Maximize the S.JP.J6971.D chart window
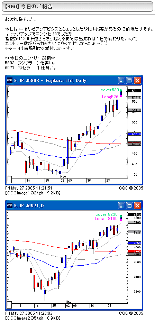 pyautogui.click(x=129, y=205)
